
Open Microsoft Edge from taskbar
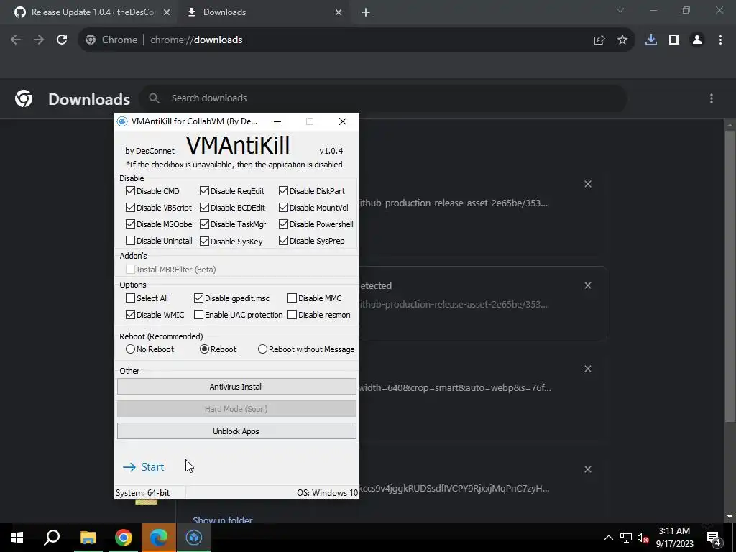pos(159,538)
